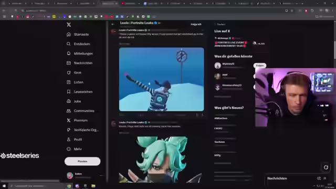Viewport: 336px width, 189px height.
Task: Click Folgen button next to first suggestion
Action: 260,66
